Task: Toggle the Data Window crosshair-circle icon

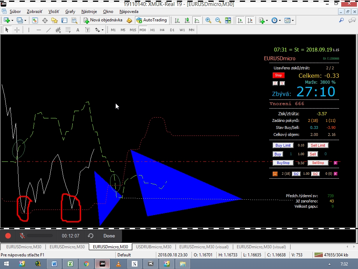Action: click(45, 20)
